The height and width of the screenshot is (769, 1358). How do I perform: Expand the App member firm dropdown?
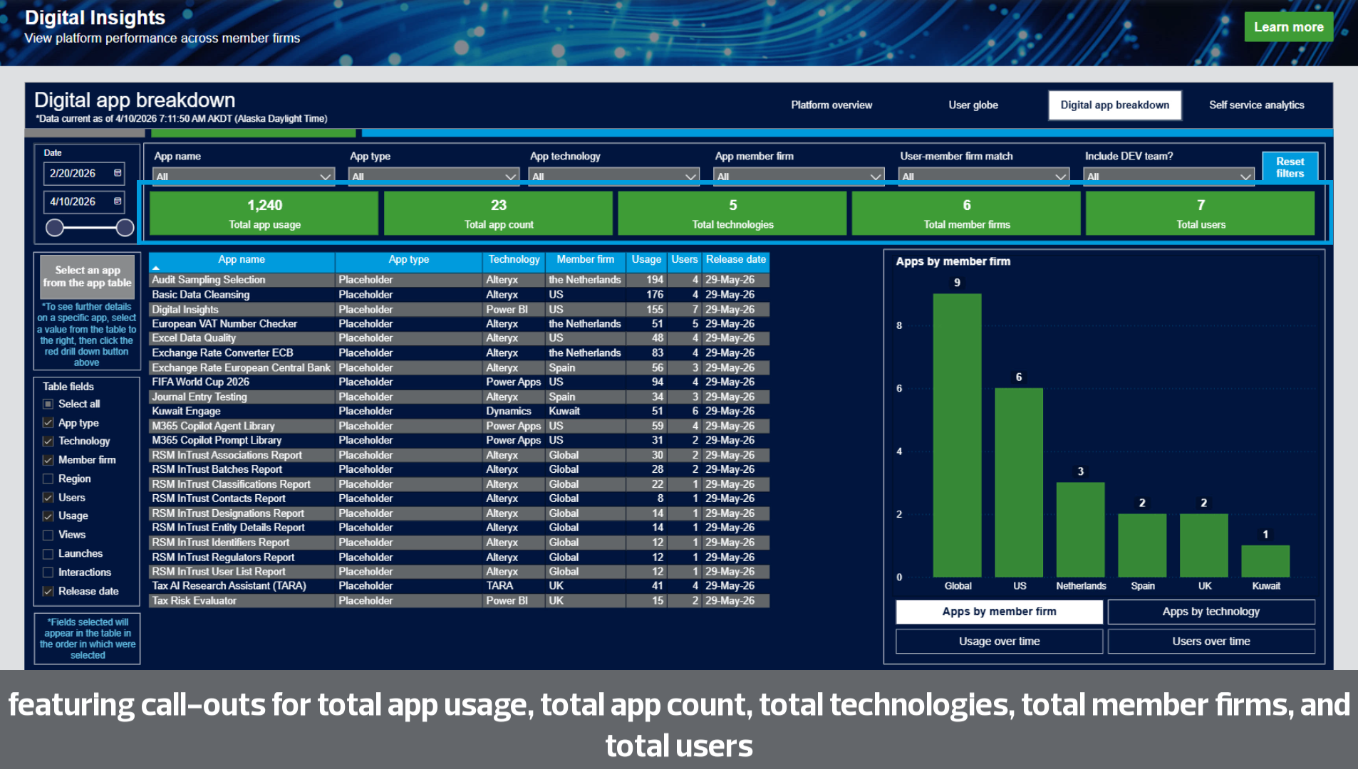[x=799, y=177]
